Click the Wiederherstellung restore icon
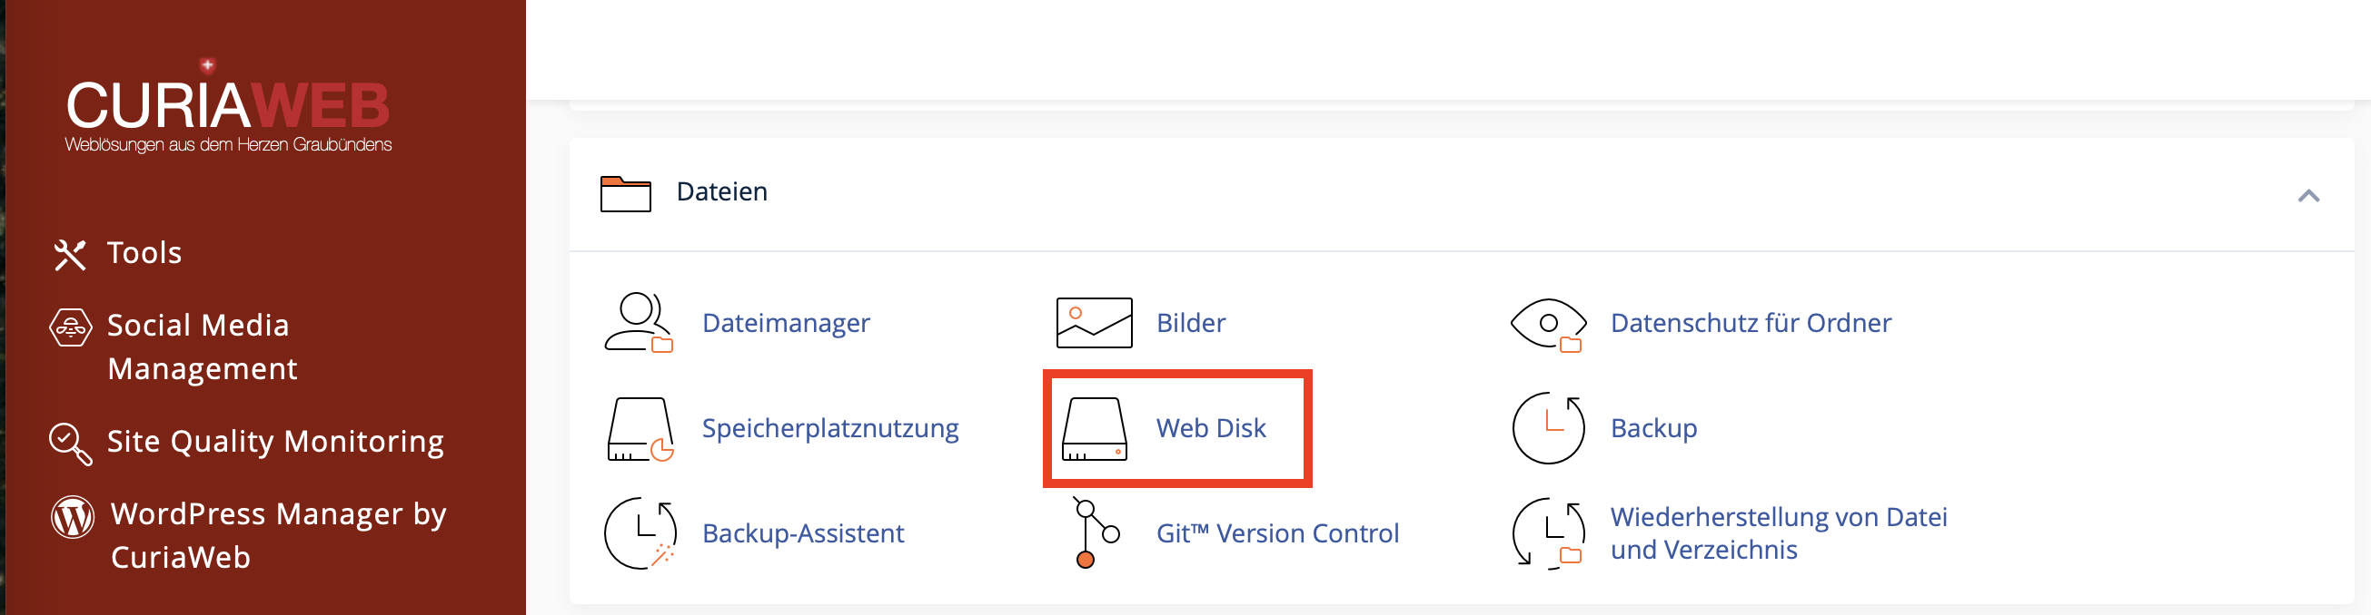 pos(1548,534)
